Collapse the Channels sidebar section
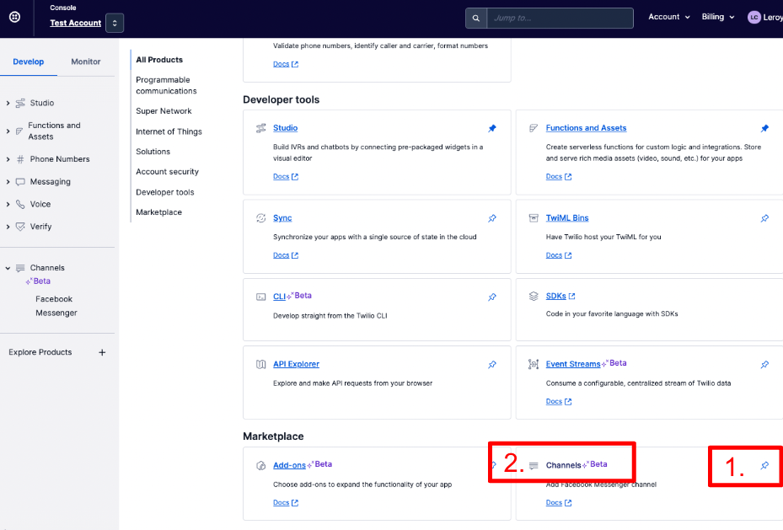Screen dimensions: 783x530 (8, 268)
